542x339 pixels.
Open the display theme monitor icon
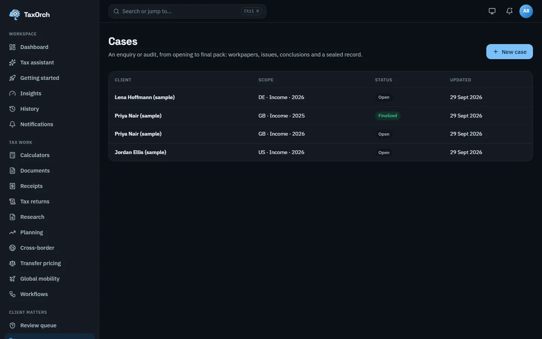click(492, 11)
